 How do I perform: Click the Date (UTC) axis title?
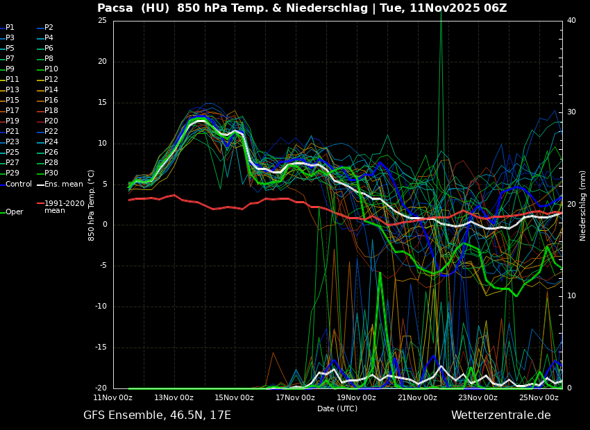(x=337, y=409)
